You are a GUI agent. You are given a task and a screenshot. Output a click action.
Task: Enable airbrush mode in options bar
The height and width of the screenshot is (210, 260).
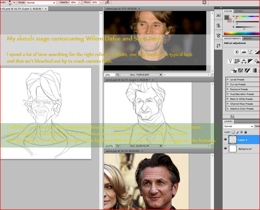[x=107, y=3]
